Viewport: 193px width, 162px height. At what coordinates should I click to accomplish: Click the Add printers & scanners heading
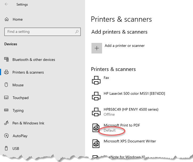[x=119, y=32]
